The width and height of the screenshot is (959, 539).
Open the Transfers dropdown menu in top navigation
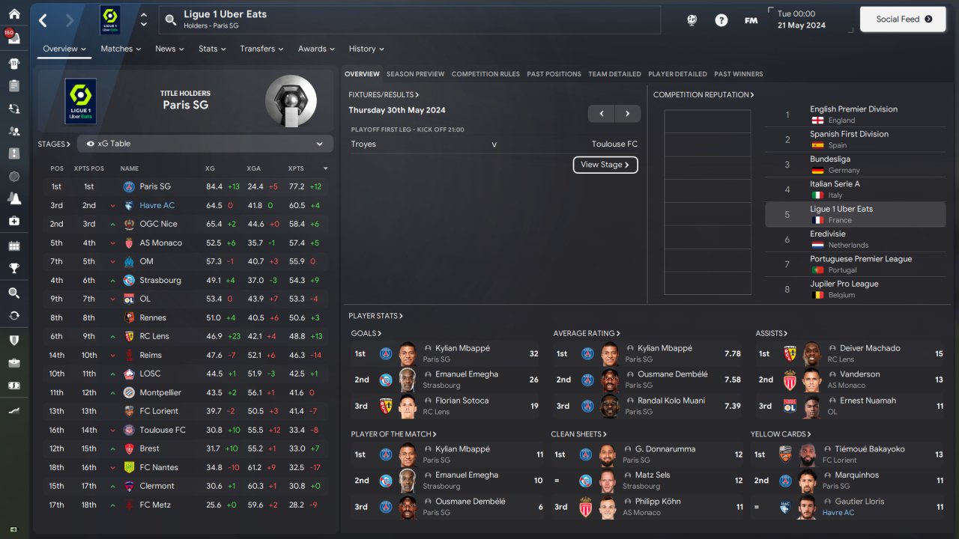[x=261, y=49]
